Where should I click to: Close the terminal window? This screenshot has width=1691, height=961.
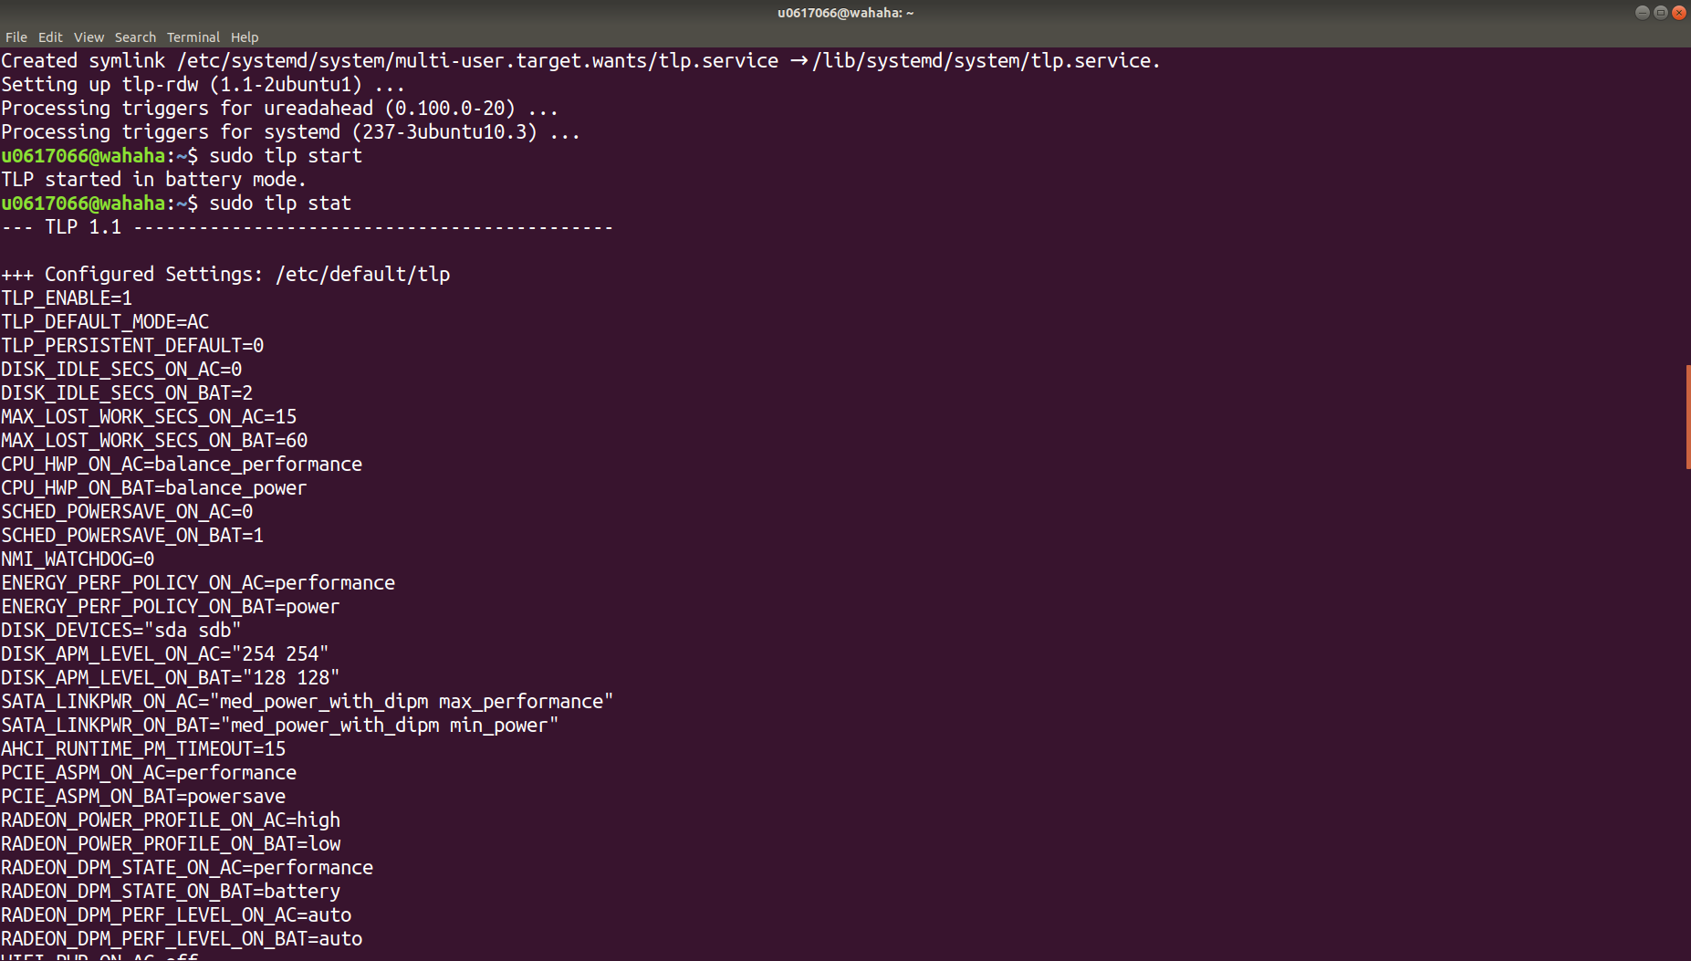(1678, 13)
